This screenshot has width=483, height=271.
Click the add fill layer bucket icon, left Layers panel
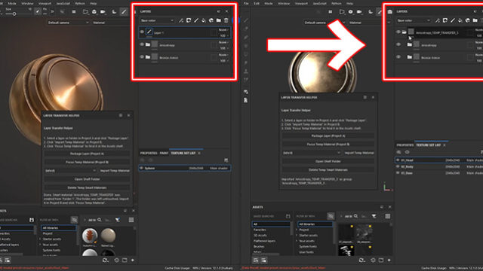[x=204, y=20]
